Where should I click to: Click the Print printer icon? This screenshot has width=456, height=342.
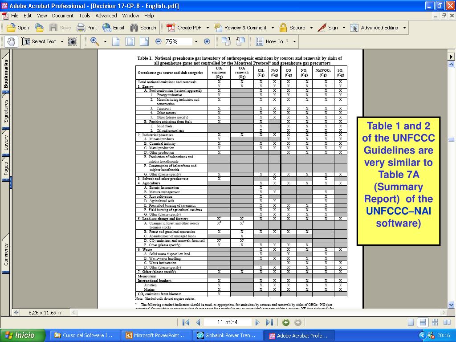81,28
